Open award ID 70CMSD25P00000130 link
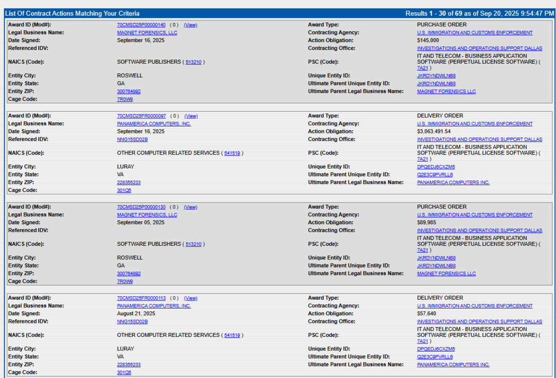 coord(141,207)
